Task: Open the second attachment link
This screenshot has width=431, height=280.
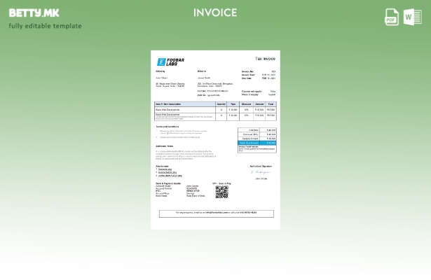Action: point(167,172)
